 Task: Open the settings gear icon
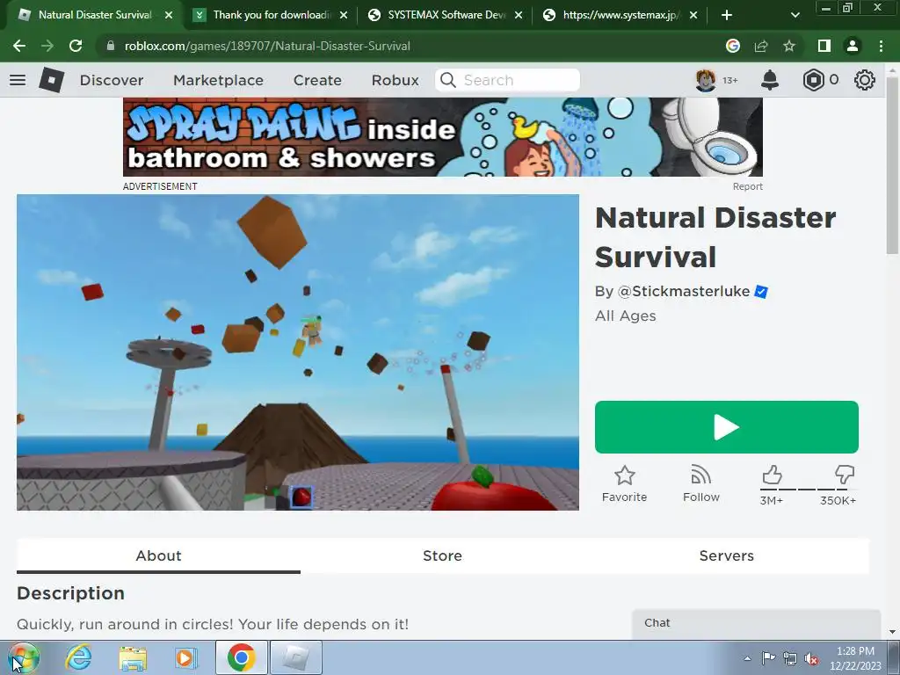click(x=865, y=80)
